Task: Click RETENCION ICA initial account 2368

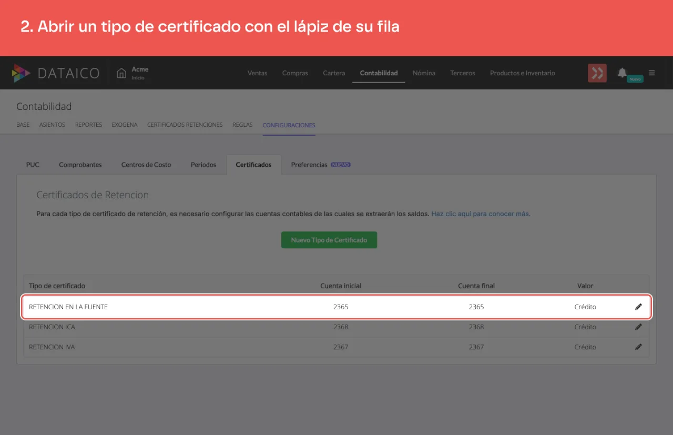Action: [341, 327]
